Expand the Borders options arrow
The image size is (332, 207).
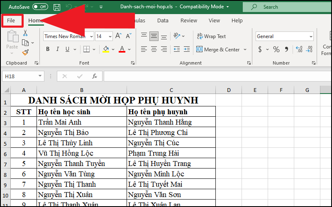click(x=94, y=49)
